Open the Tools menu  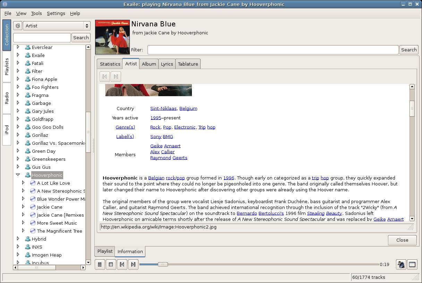point(36,13)
